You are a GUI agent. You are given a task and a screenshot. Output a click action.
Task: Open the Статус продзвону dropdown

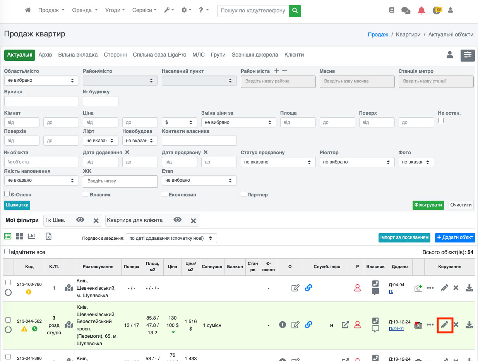[278, 162]
